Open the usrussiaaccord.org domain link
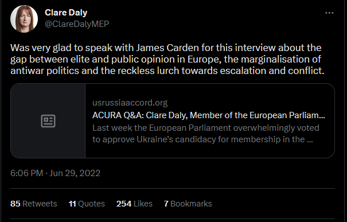The image size is (347, 222). (x=130, y=103)
